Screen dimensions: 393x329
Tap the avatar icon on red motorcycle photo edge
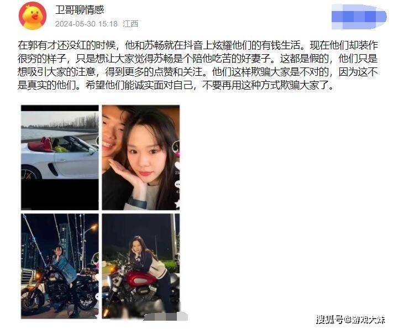coord(177,258)
